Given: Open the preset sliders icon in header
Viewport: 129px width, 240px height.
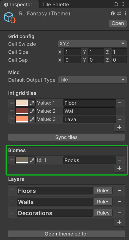Looking at the screenshot, I should (x=119, y=14).
